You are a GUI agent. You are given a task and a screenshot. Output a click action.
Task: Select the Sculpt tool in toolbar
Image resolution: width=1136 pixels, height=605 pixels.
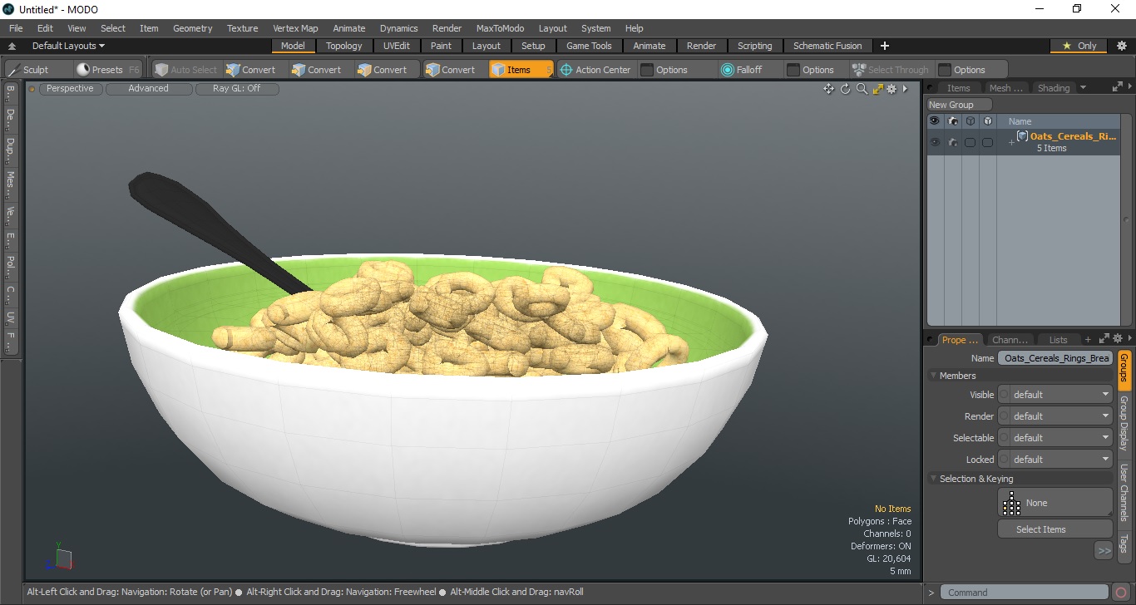(x=37, y=70)
